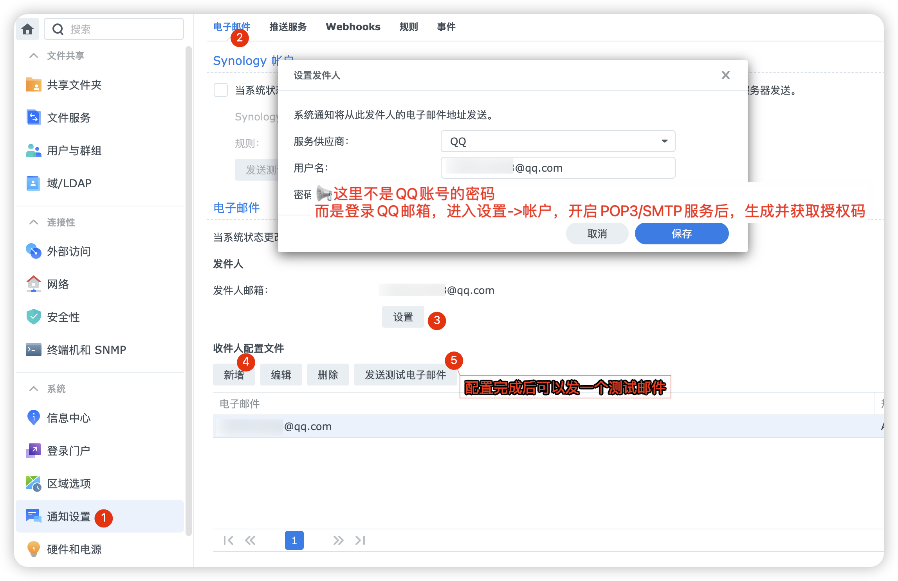898x581 pixels.
Task: Select the @qq.com recipient row
Action: pyautogui.click(x=548, y=426)
